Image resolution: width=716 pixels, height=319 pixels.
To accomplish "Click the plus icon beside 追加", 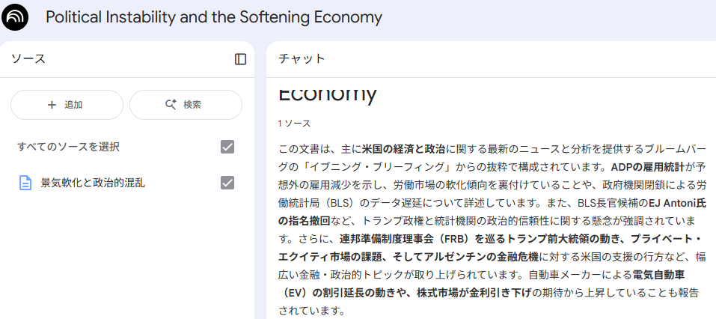I will [52, 105].
